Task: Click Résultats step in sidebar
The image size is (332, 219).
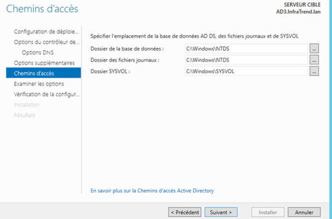Action: click(x=24, y=115)
